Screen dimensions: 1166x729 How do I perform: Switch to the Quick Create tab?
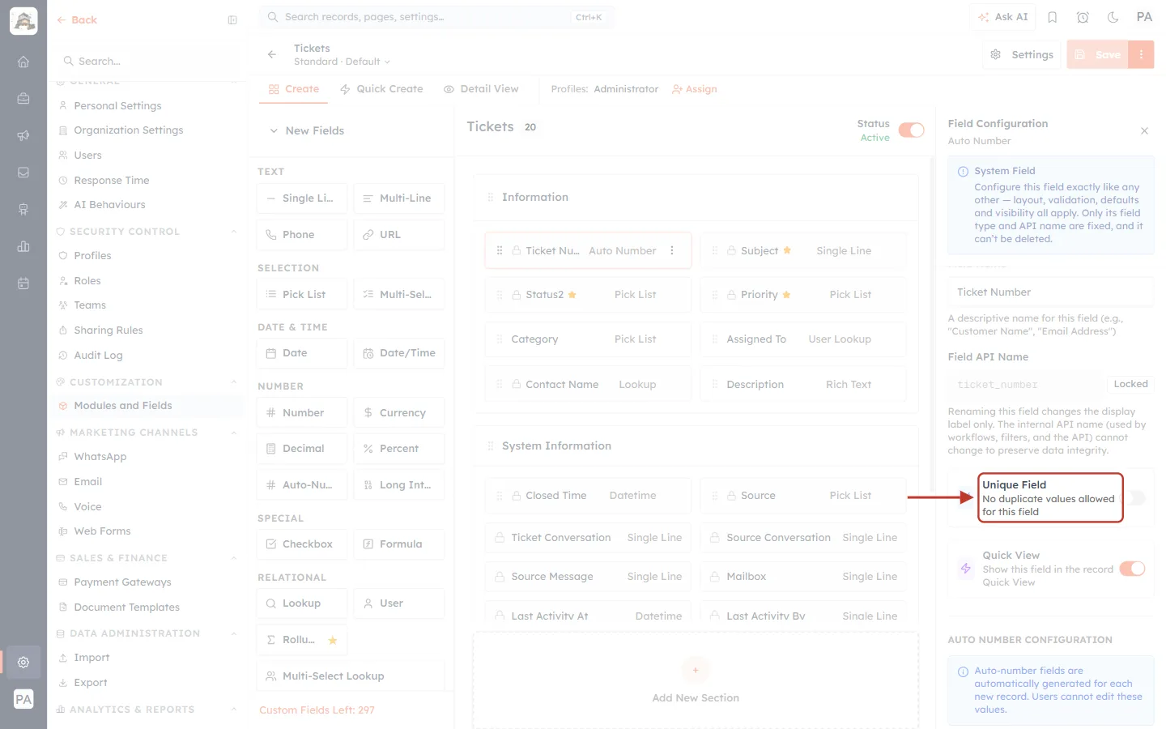coord(381,89)
